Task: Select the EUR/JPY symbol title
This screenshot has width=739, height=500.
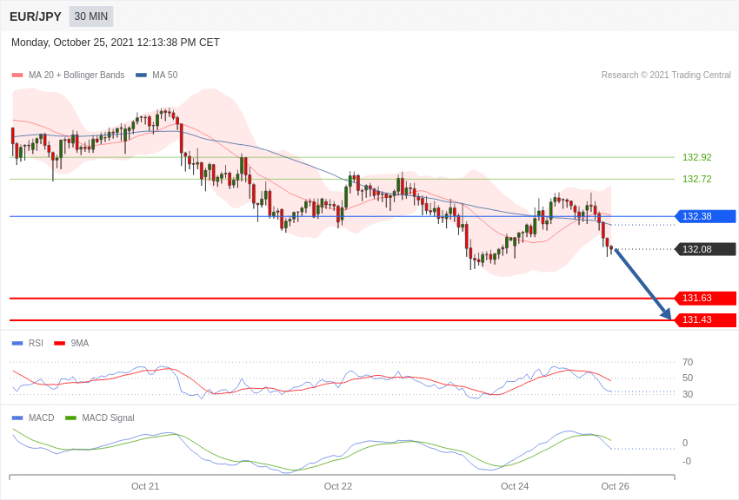Action: 36,16
